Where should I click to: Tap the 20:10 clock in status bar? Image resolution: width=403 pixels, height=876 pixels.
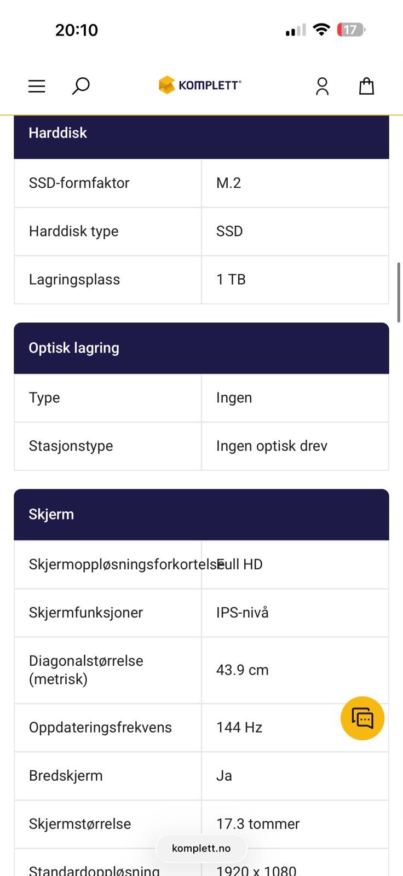coord(77,30)
